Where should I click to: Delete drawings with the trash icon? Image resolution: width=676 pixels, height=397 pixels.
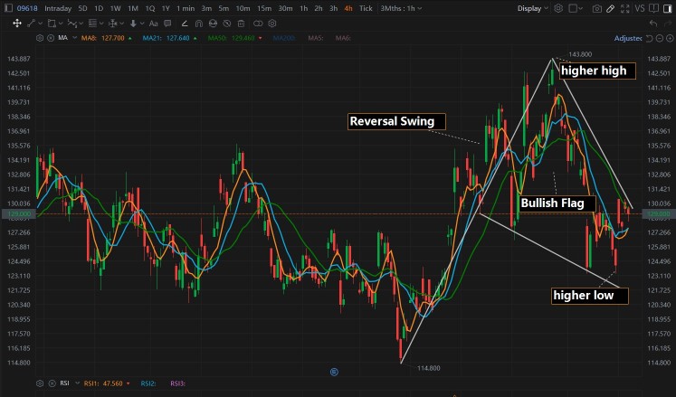[x=241, y=24]
